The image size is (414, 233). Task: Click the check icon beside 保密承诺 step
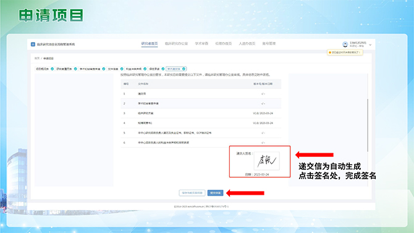[163, 69]
